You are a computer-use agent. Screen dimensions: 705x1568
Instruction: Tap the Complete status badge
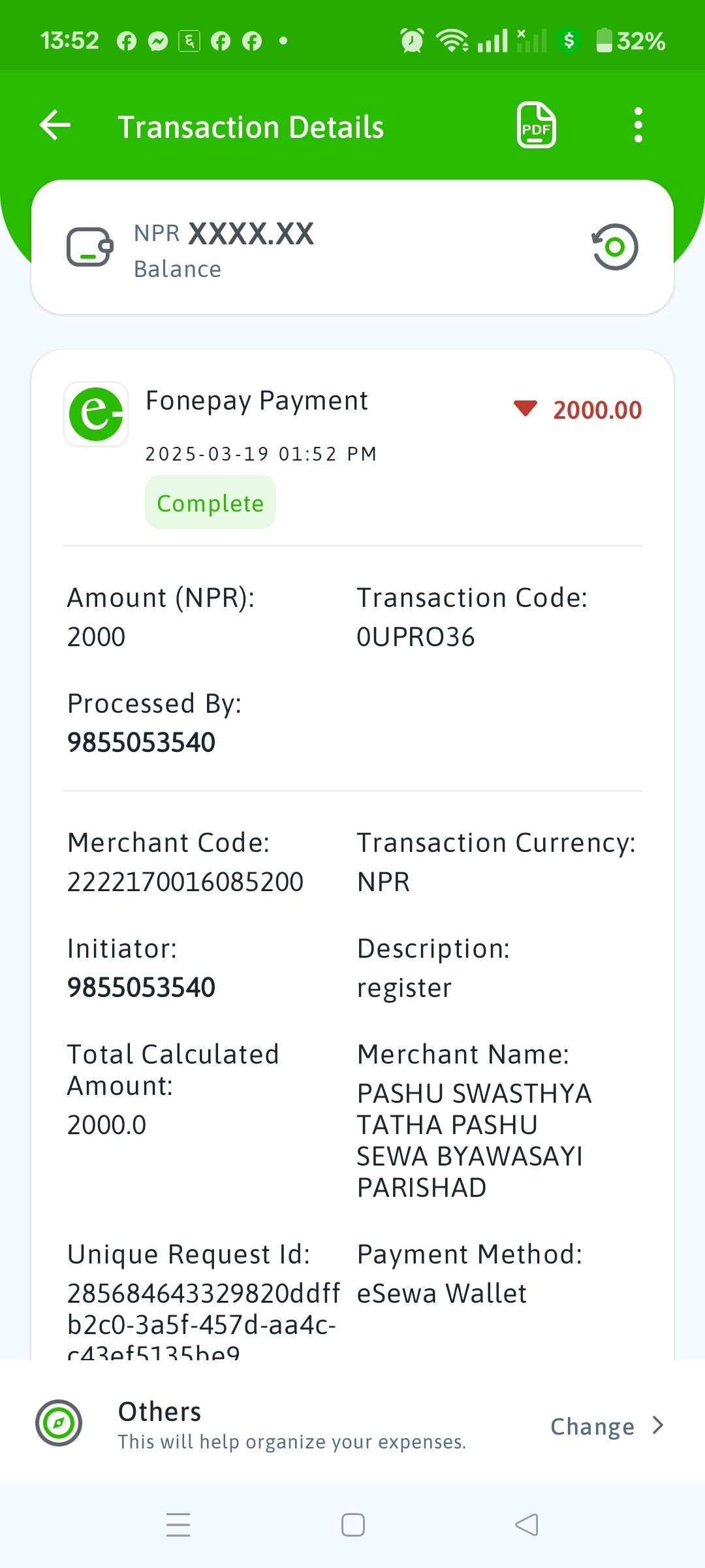(x=210, y=502)
